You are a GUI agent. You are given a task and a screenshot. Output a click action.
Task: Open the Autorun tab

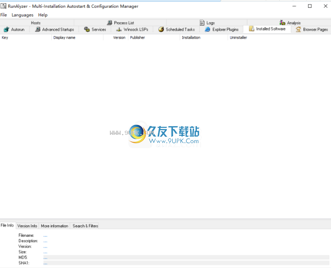[x=14, y=30]
